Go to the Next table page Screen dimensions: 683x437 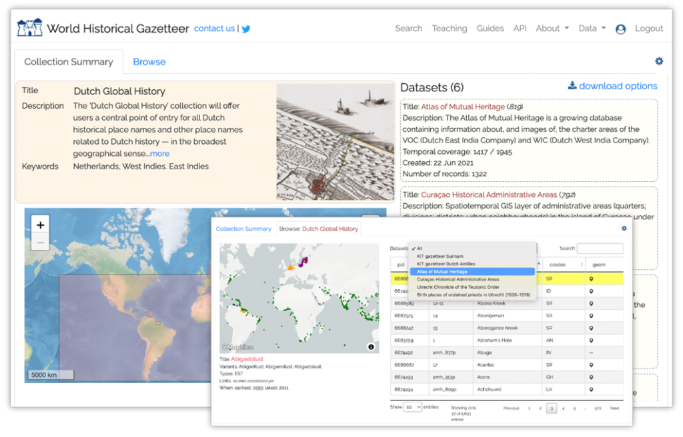click(x=614, y=408)
